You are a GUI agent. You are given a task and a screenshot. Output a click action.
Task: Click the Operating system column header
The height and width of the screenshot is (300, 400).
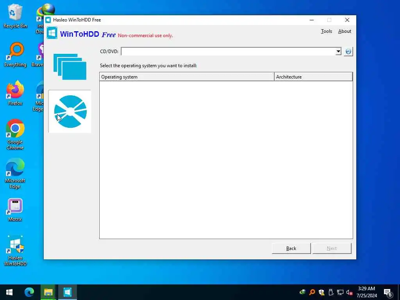[x=187, y=77]
